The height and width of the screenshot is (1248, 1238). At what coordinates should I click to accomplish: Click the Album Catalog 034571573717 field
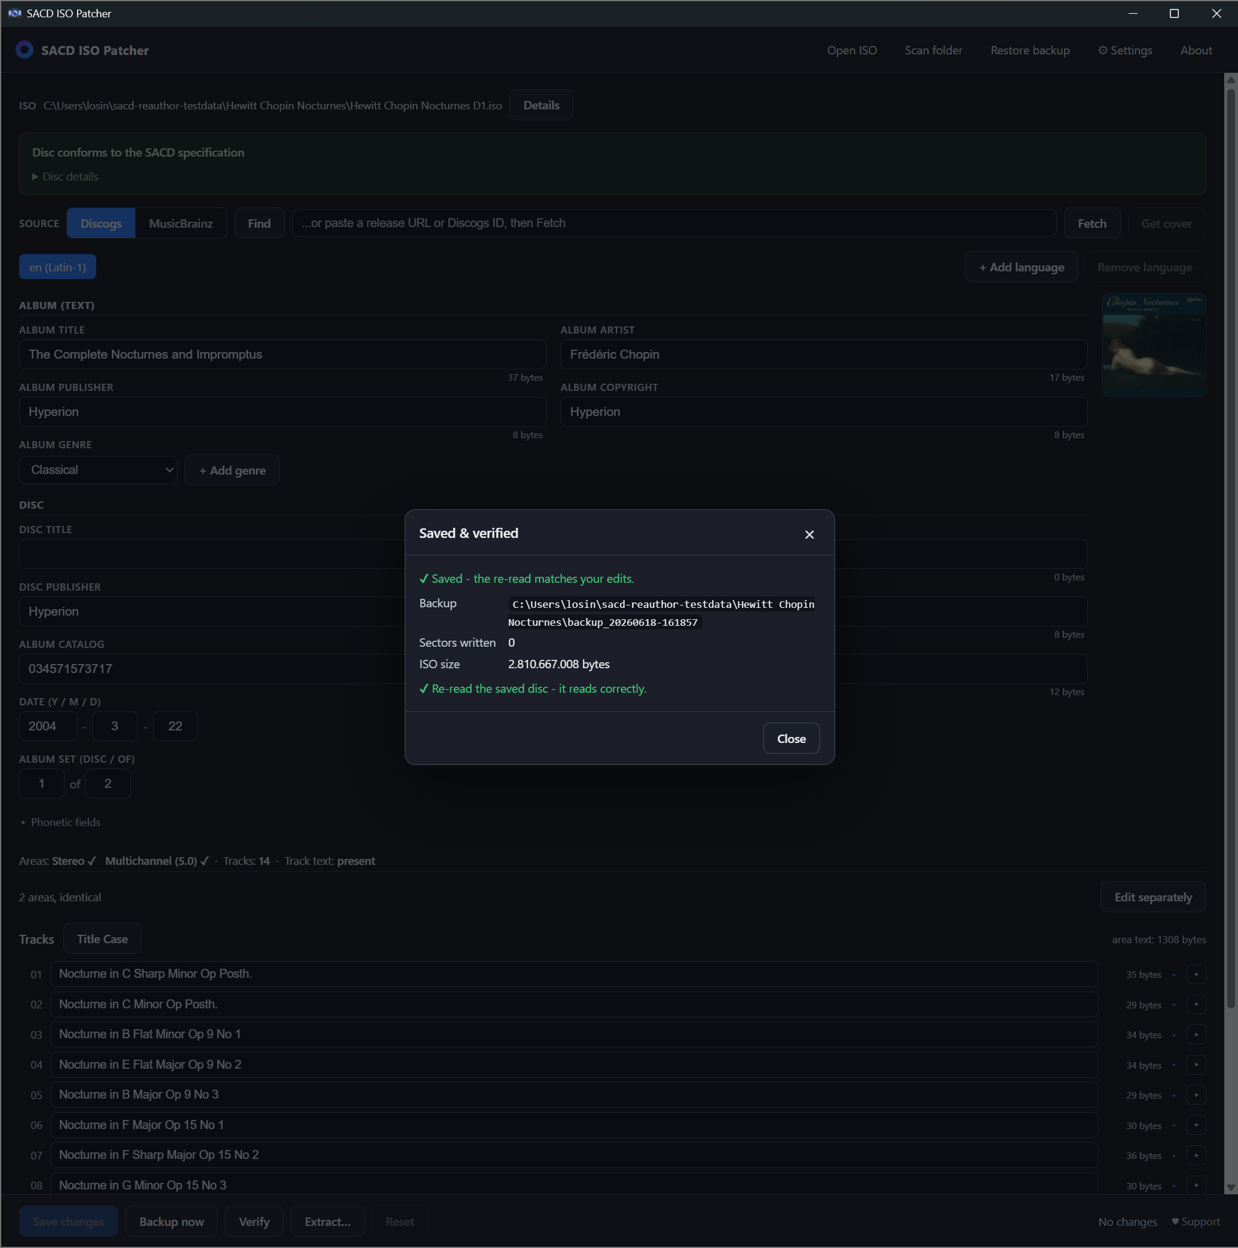[x=211, y=669]
